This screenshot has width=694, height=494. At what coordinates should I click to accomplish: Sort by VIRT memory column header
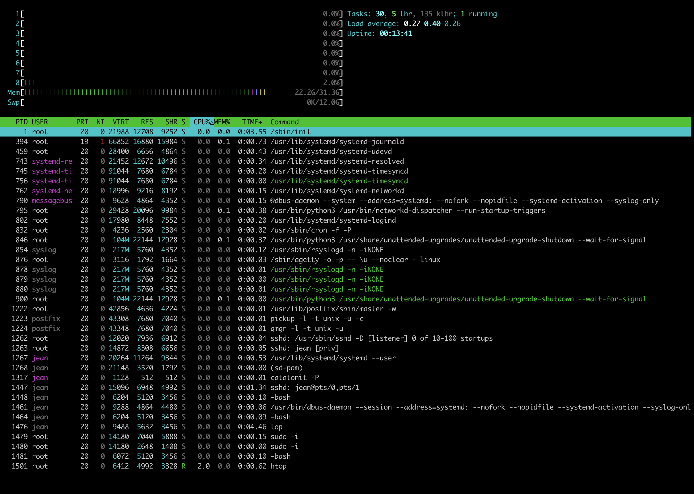coord(121,122)
